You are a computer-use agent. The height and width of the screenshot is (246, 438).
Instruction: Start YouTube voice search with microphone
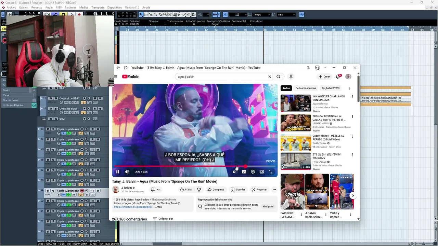(x=291, y=77)
